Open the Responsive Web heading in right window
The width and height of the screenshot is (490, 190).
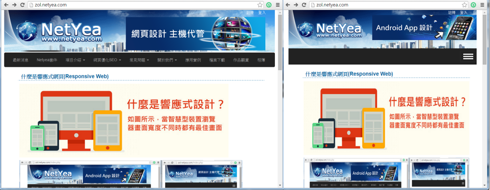click(349, 74)
